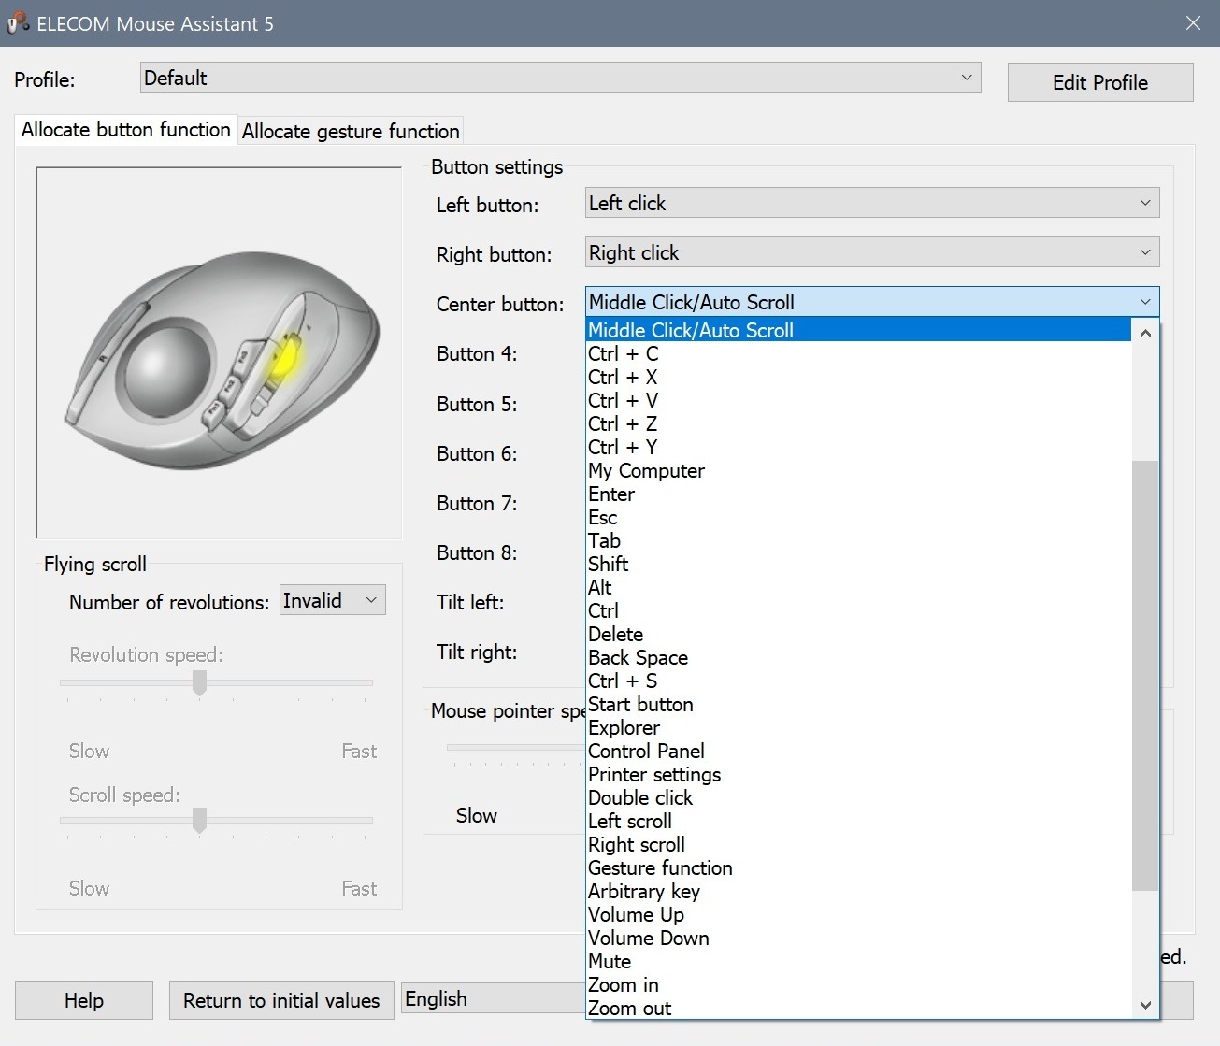Select the plain Ctrl option

tap(858, 610)
